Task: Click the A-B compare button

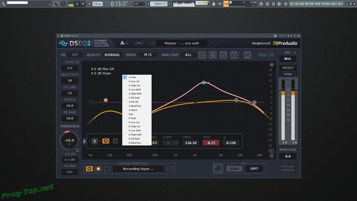Action: click(124, 43)
